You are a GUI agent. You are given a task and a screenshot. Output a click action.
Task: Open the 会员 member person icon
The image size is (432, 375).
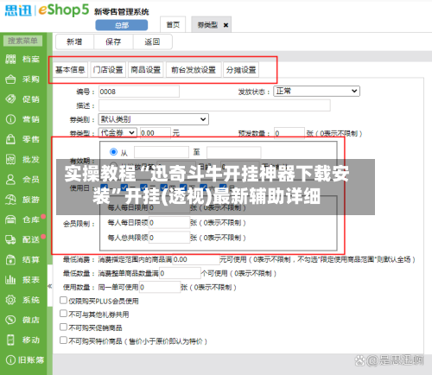coord(10,180)
